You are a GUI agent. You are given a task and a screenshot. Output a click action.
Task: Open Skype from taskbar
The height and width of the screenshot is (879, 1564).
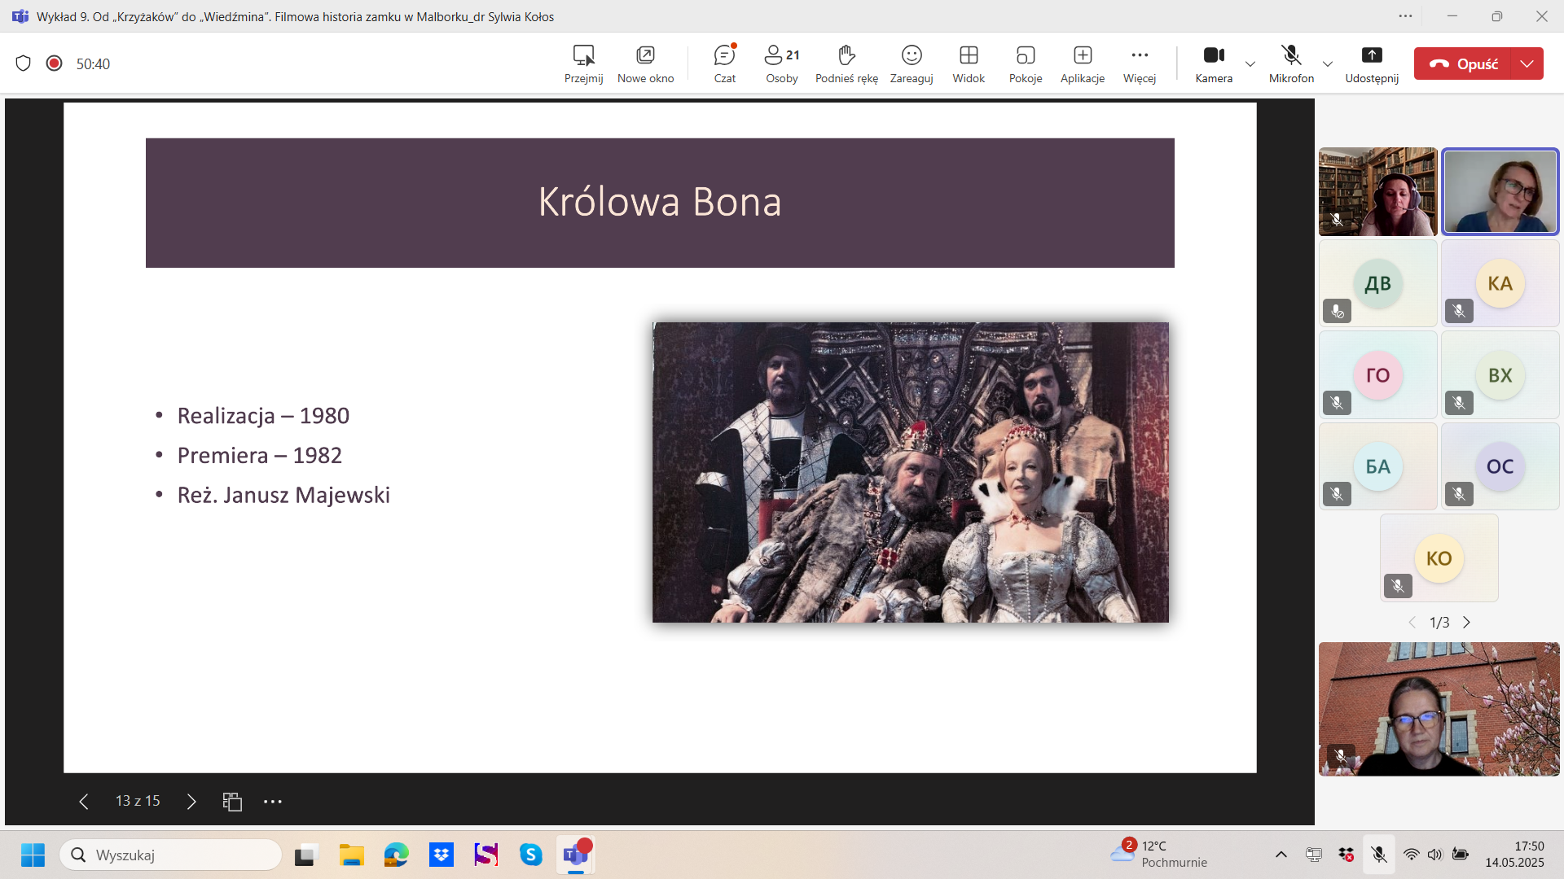tap(531, 855)
